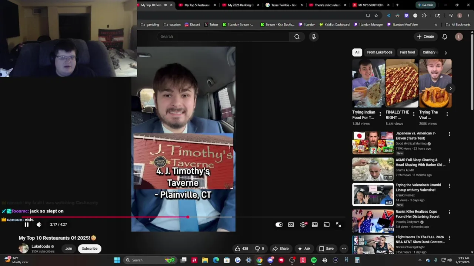Viewport: 474px width, 266px height.
Task: Dislike the video with thumbs down
Action: (260, 249)
